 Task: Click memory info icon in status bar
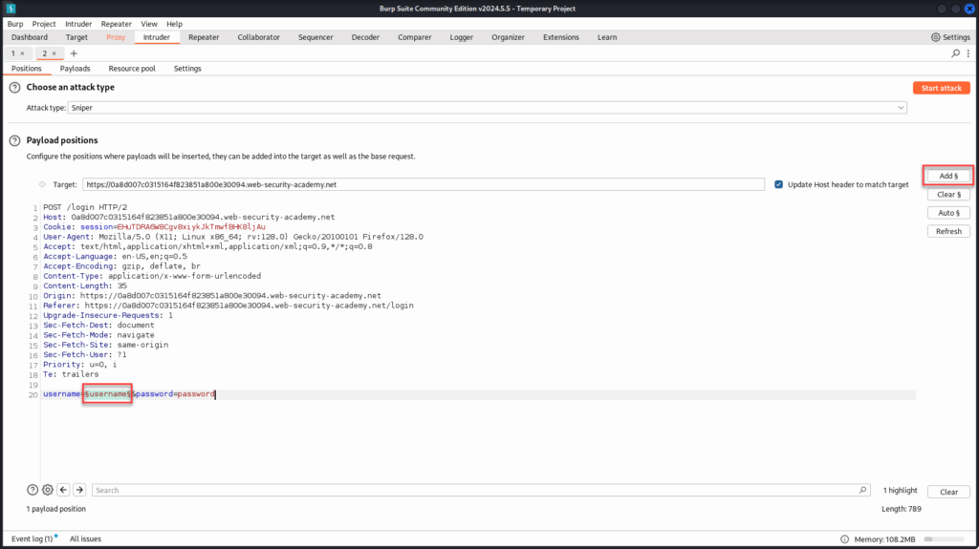[x=845, y=539]
